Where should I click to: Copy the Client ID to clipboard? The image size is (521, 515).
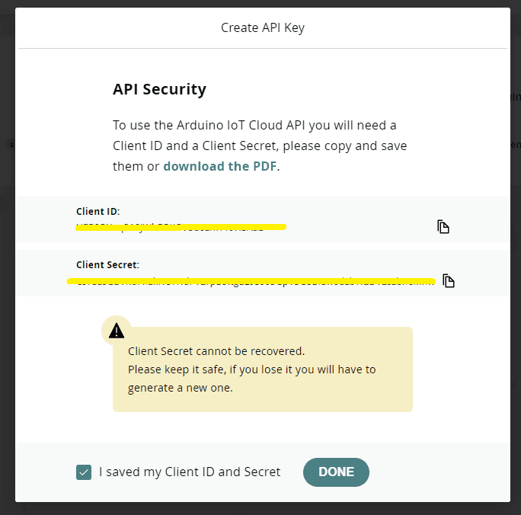[443, 226]
